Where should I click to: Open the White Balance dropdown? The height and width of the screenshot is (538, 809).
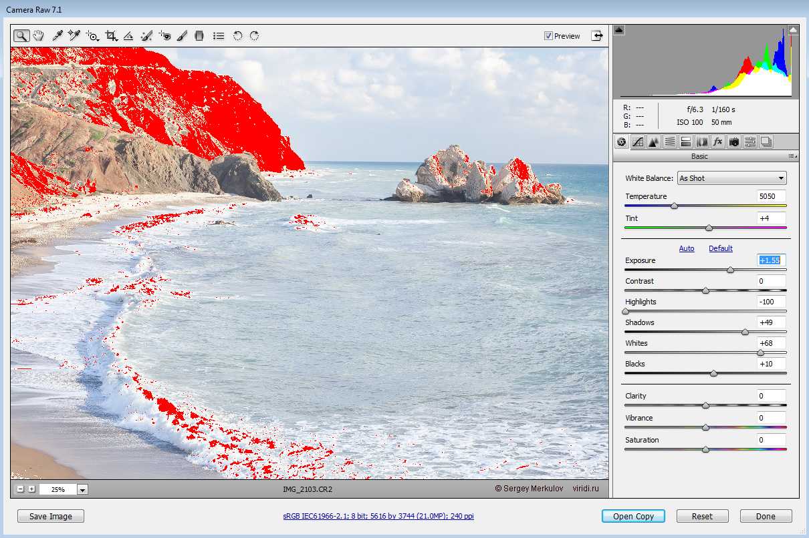pyautogui.click(x=731, y=178)
